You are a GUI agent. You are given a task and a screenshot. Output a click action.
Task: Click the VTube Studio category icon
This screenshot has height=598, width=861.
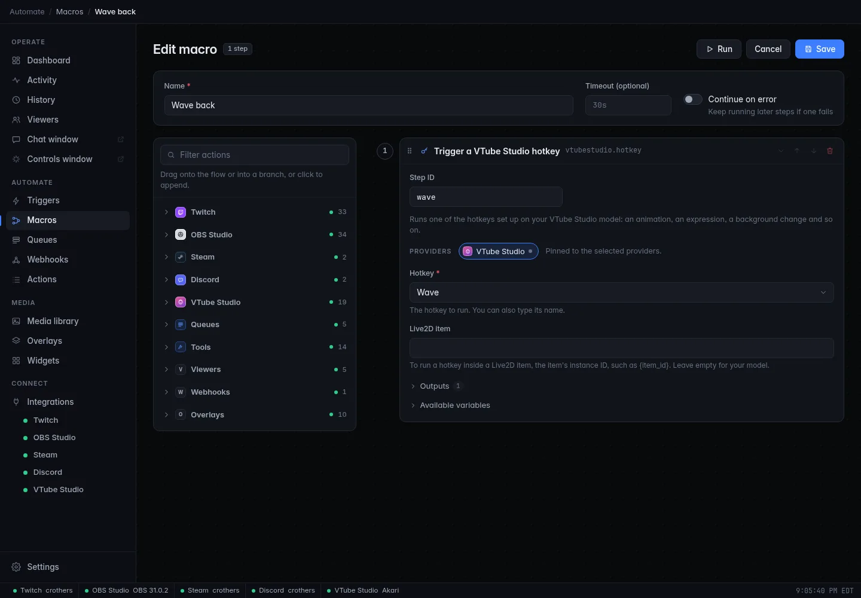tap(181, 303)
